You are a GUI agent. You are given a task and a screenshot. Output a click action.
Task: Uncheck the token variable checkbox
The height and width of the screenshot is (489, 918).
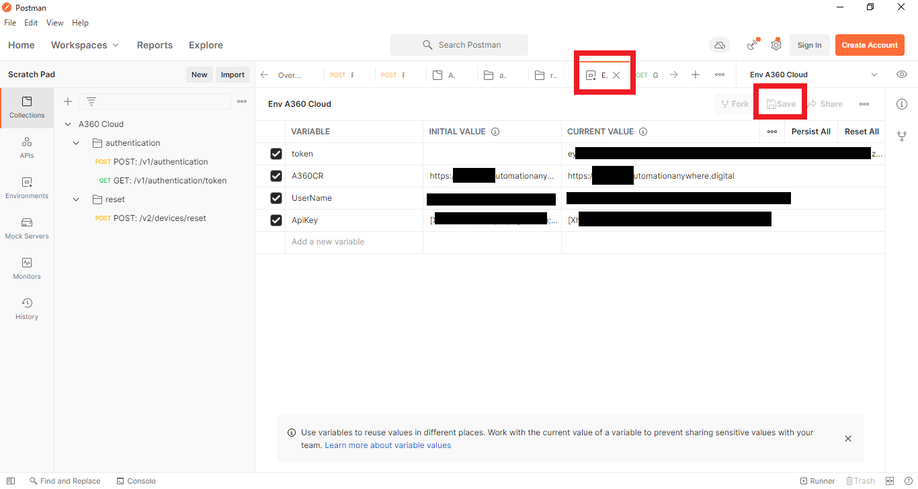click(x=276, y=154)
